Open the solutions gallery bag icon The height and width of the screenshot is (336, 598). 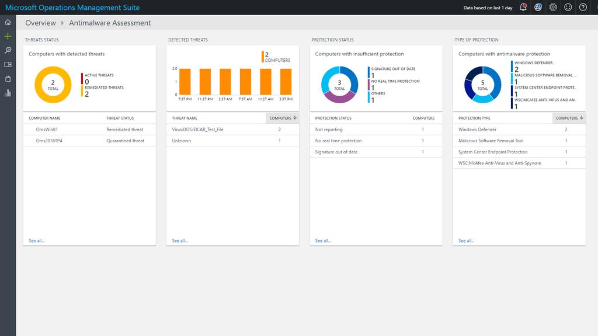coord(8,79)
